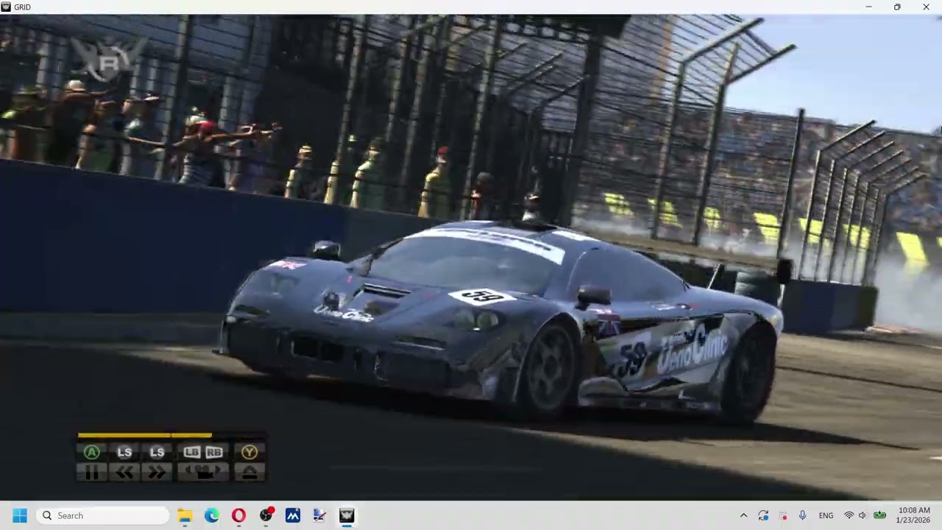The height and width of the screenshot is (530, 942).
Task: Restore down the GRID window
Action: click(897, 7)
